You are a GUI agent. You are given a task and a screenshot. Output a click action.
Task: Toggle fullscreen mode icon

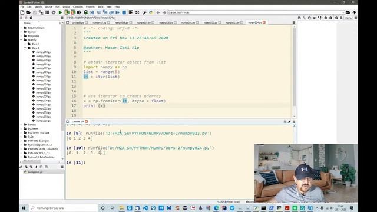click(137, 12)
